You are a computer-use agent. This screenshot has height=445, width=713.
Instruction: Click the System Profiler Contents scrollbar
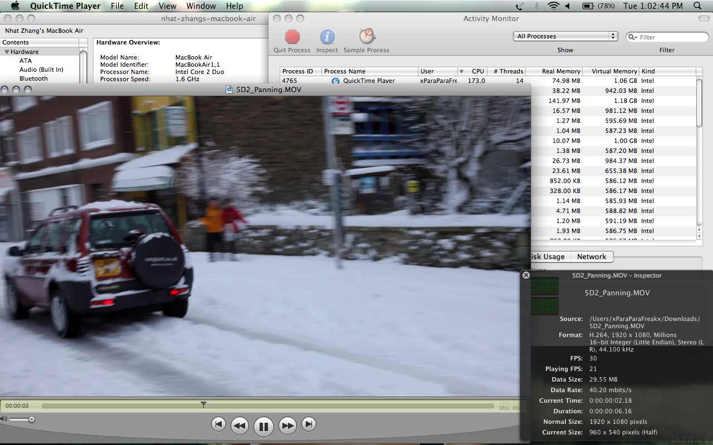(x=83, y=67)
